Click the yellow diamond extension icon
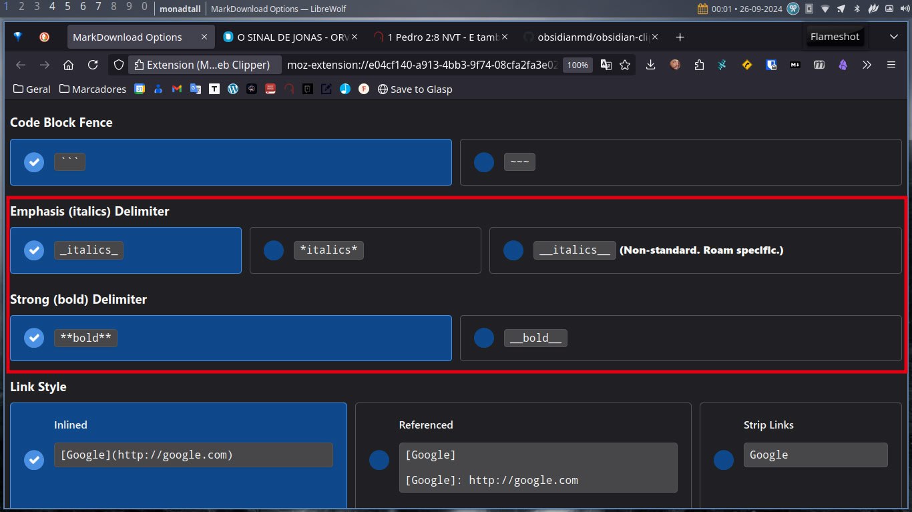This screenshot has height=512, width=912. point(747,65)
